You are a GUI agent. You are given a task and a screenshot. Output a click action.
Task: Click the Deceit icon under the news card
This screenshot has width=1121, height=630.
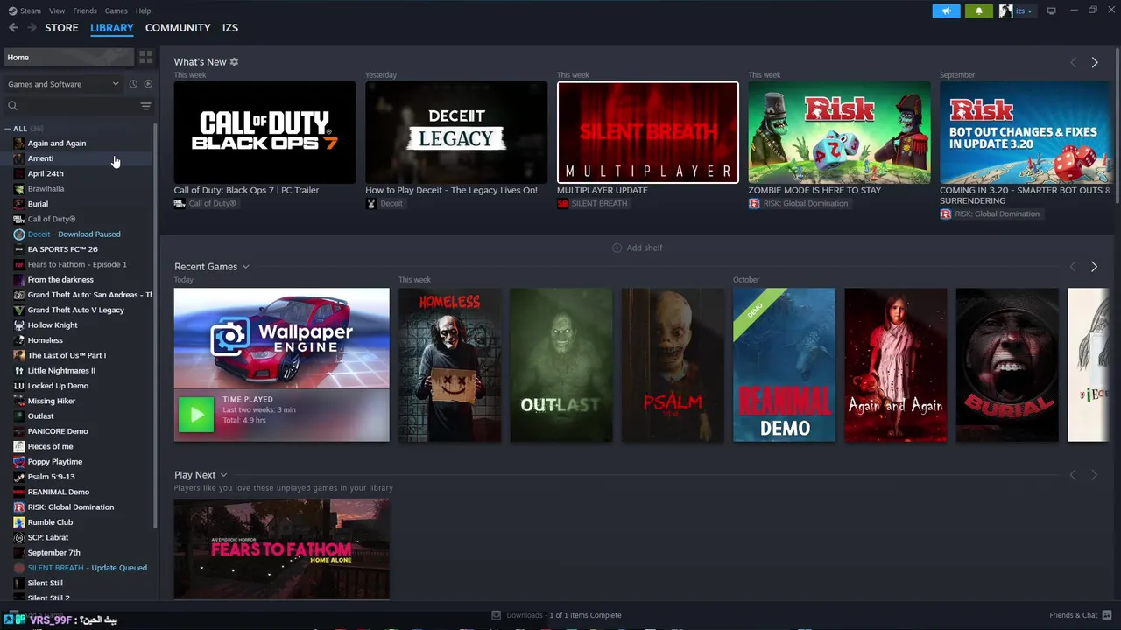click(370, 204)
